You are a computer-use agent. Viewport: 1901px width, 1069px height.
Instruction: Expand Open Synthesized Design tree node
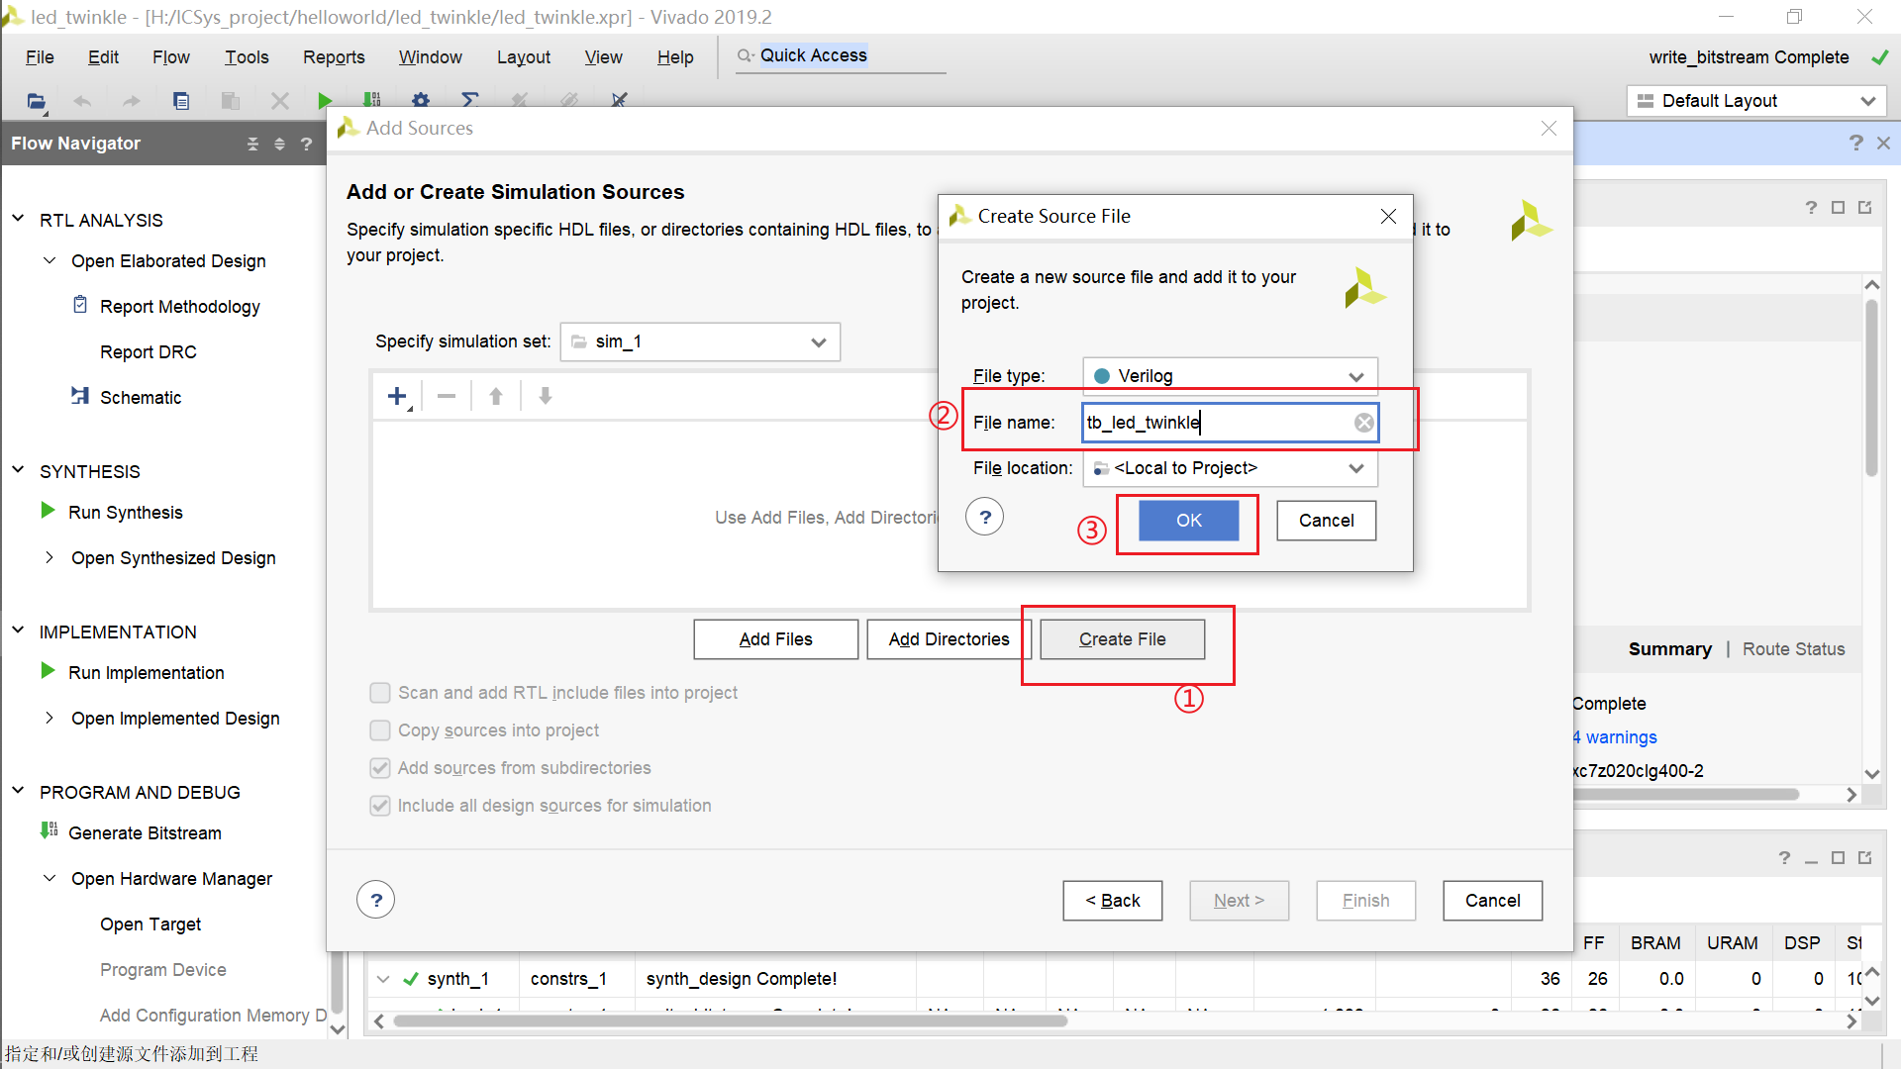tap(49, 557)
